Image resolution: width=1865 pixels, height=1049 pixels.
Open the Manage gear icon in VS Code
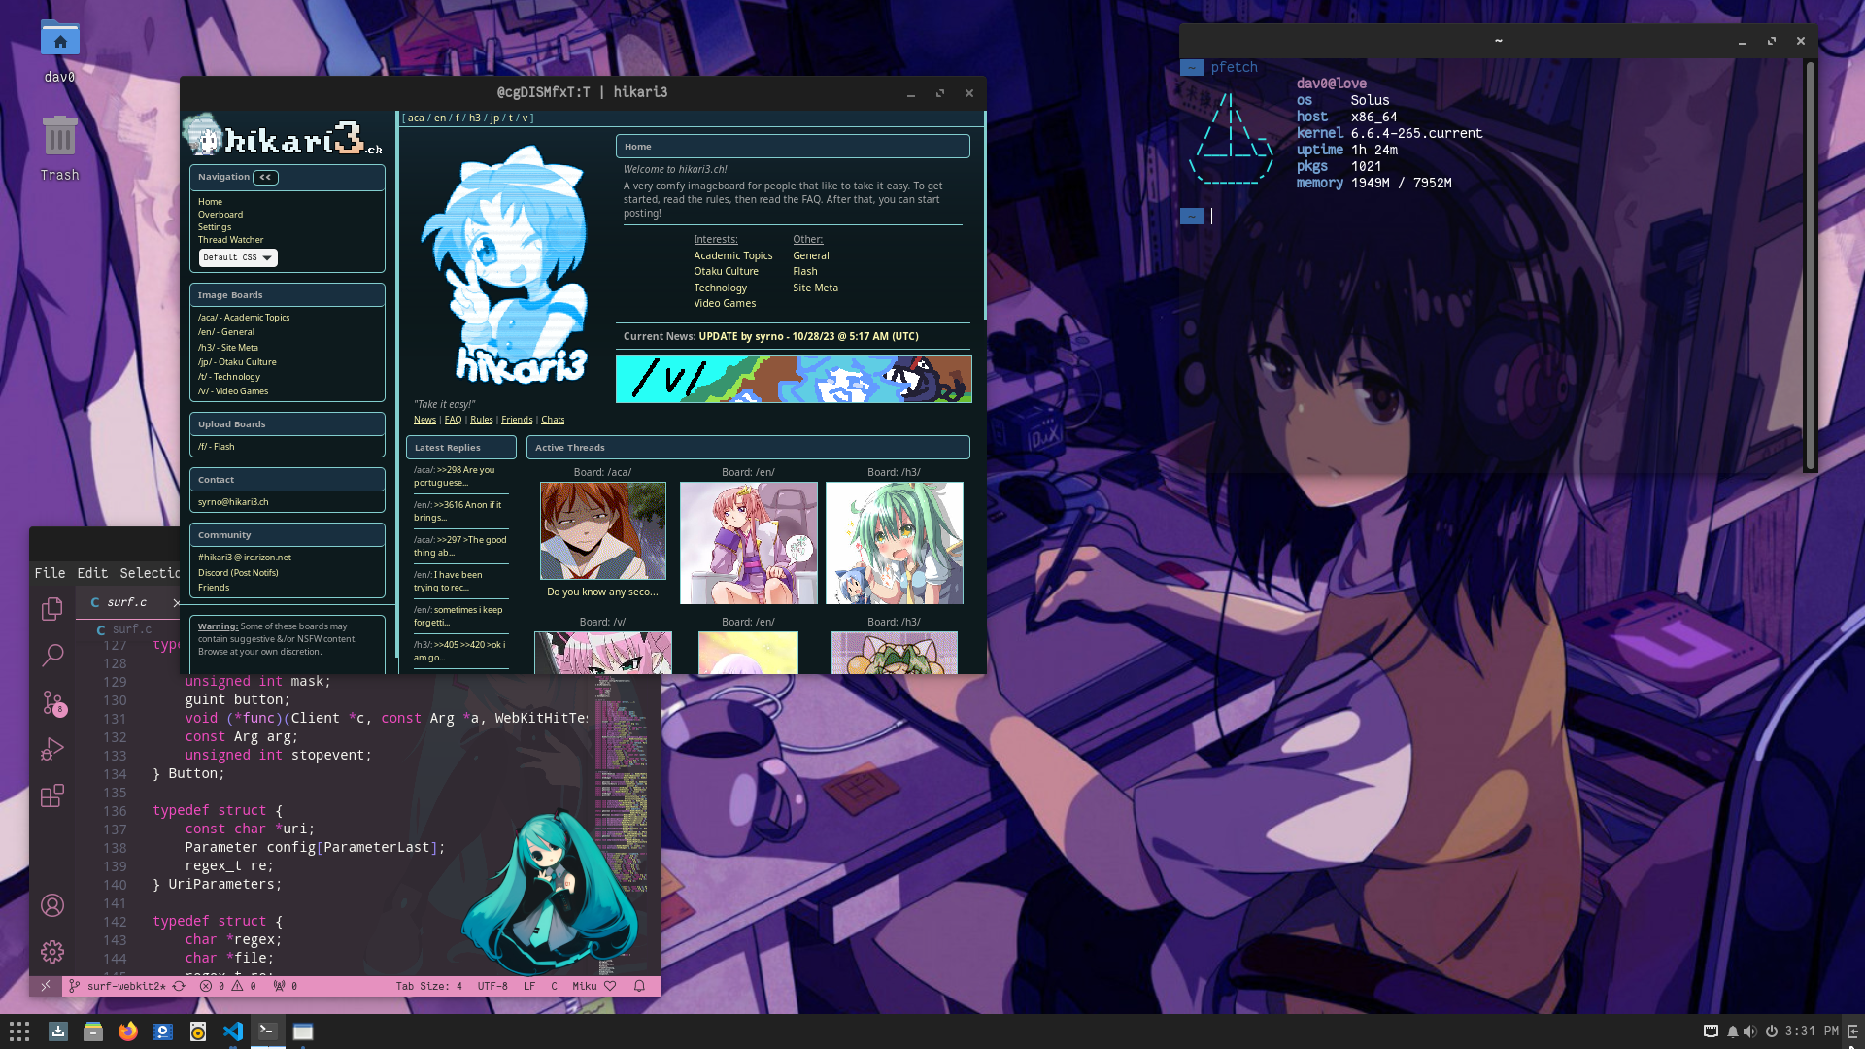pos(52,952)
